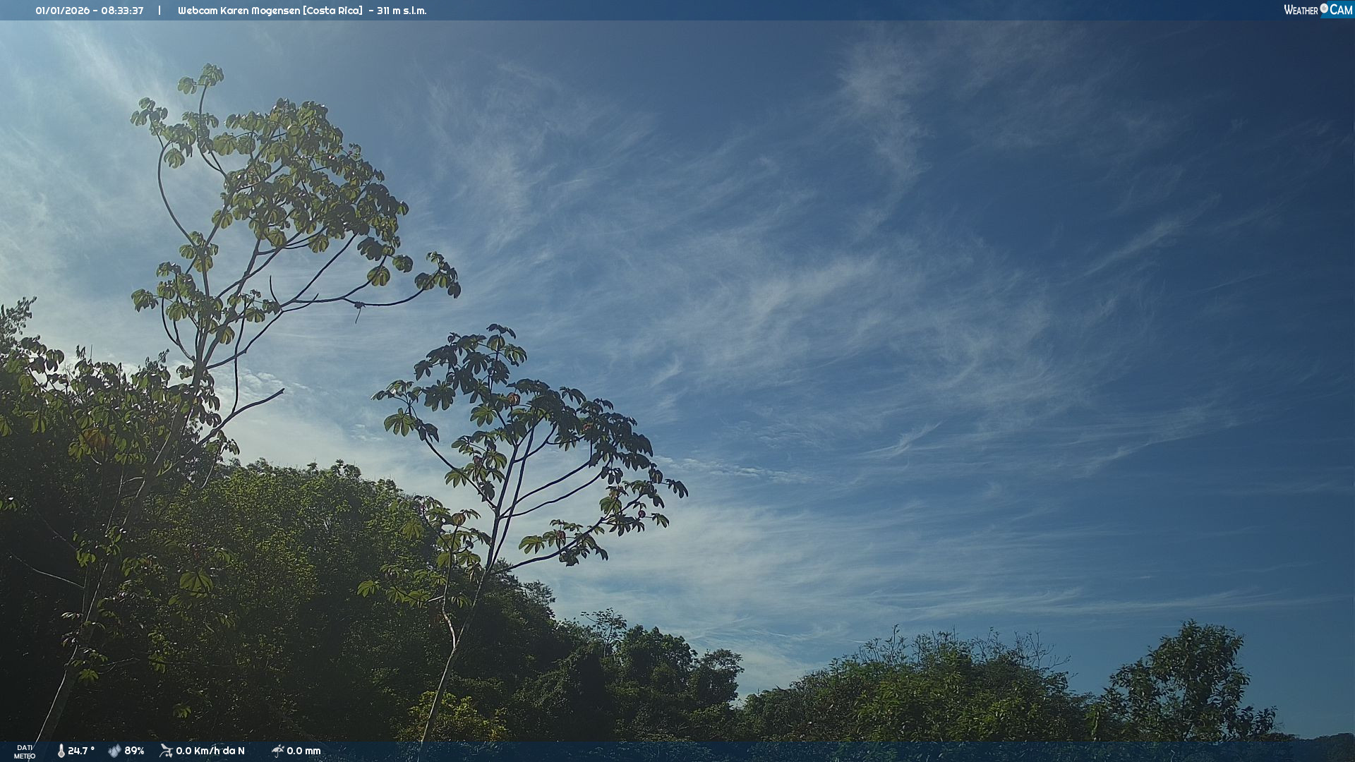1355x762 pixels.
Task: Click the humidity water drops icon
Action: [114, 751]
